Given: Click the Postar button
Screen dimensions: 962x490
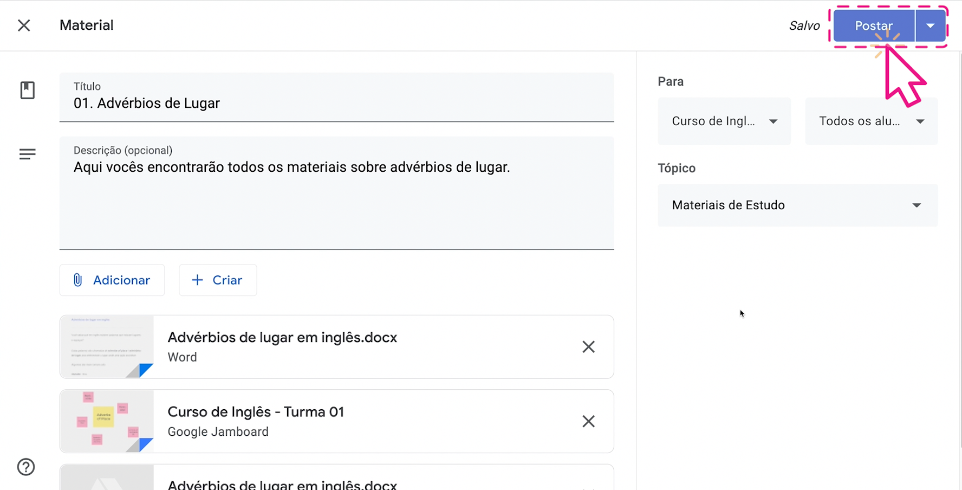Looking at the screenshot, I should pyautogui.click(x=874, y=25).
